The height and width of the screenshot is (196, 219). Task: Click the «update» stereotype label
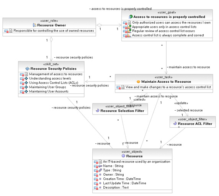click(181, 103)
